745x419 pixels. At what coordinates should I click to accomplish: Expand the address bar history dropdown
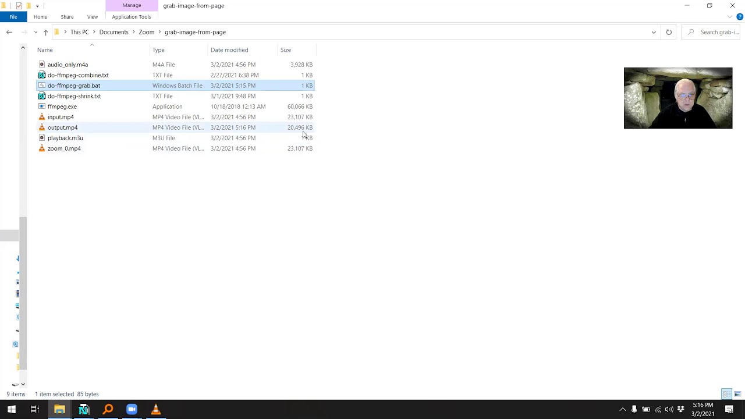[x=654, y=32]
